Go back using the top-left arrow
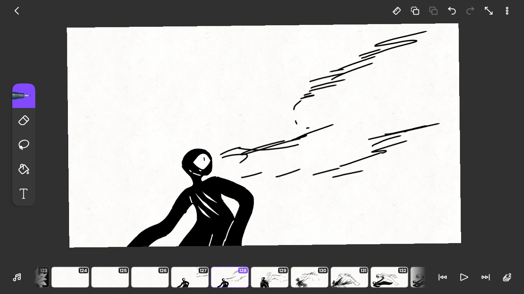 [x=17, y=11]
